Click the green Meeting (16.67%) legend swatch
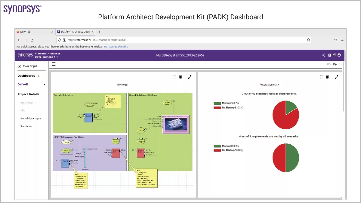This screenshot has height=203, width=361. pos(217,103)
